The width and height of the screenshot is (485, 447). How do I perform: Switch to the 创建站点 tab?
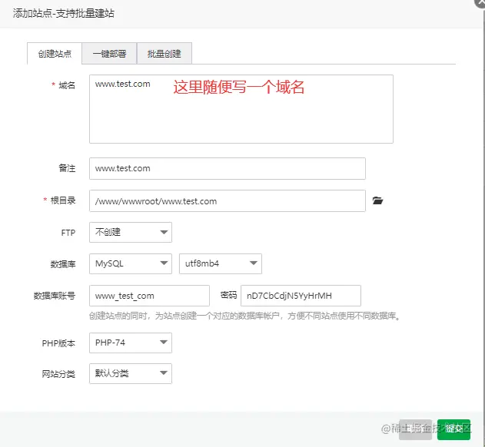point(55,54)
